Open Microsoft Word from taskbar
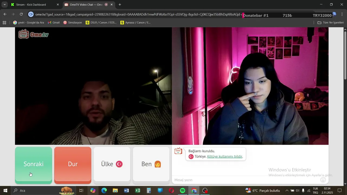Image resolution: width=347 pixels, height=195 pixels. coord(126,190)
